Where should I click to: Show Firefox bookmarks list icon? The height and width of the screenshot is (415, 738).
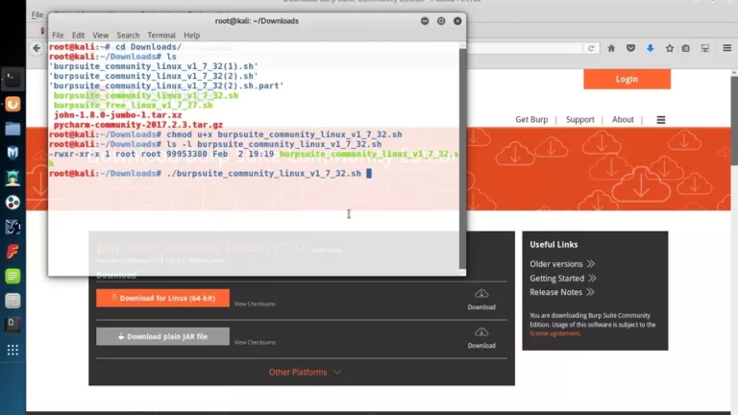pyautogui.click(x=686, y=48)
